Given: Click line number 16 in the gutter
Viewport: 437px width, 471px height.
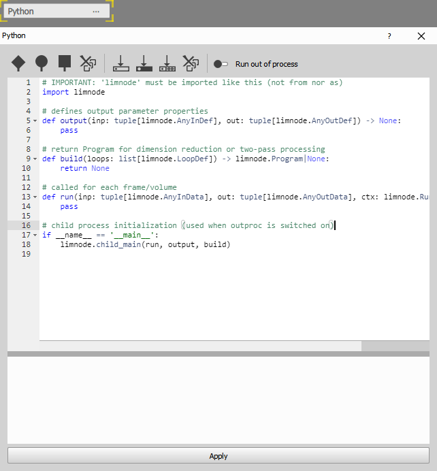Looking at the screenshot, I should [x=26, y=225].
